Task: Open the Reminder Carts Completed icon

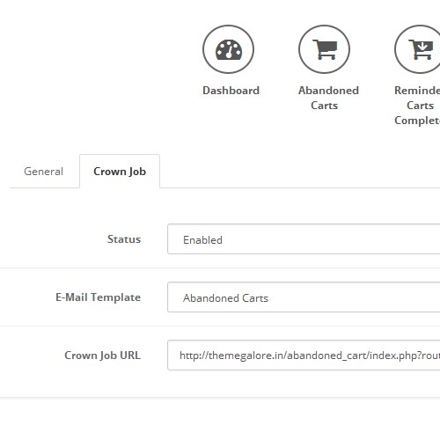Action: coord(417,49)
